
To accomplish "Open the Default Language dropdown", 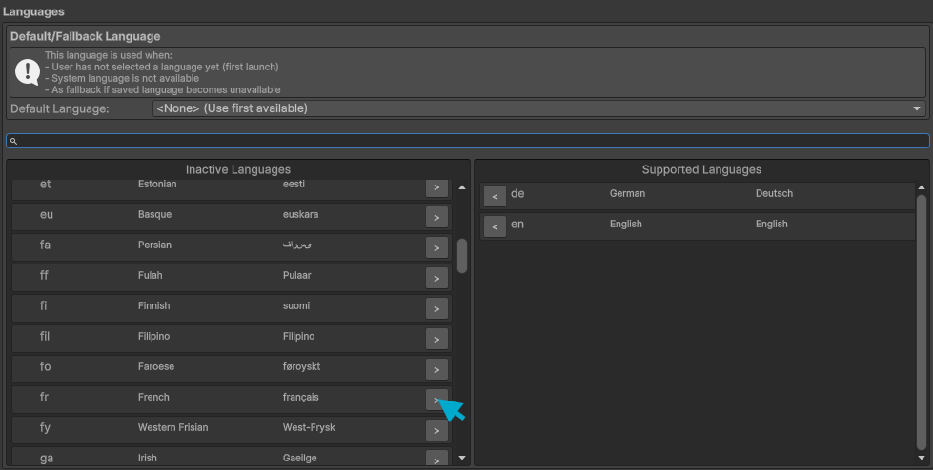I will pos(539,108).
